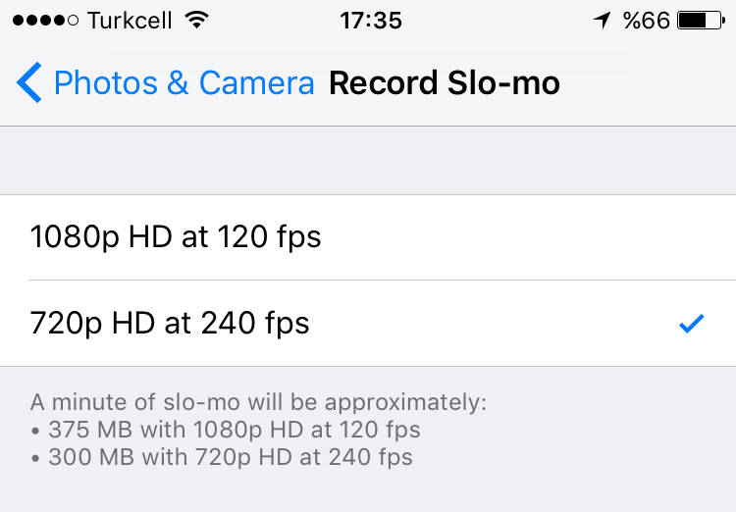
Task: Tap the 300 MB with 720p info line
Action: click(x=222, y=457)
